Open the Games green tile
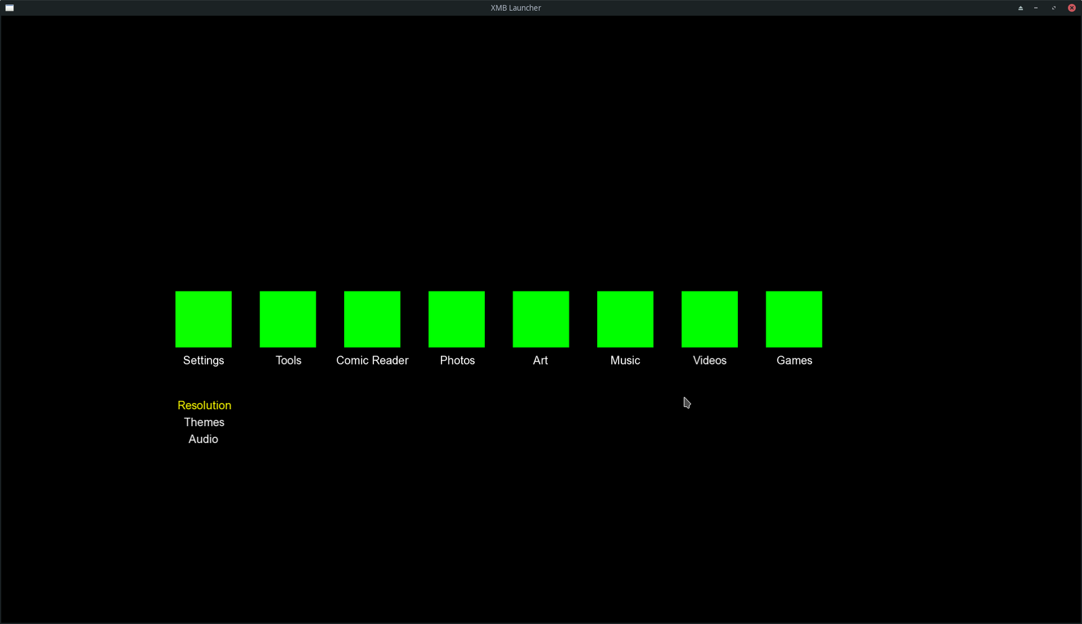Image resolution: width=1082 pixels, height=624 pixels. pos(794,319)
